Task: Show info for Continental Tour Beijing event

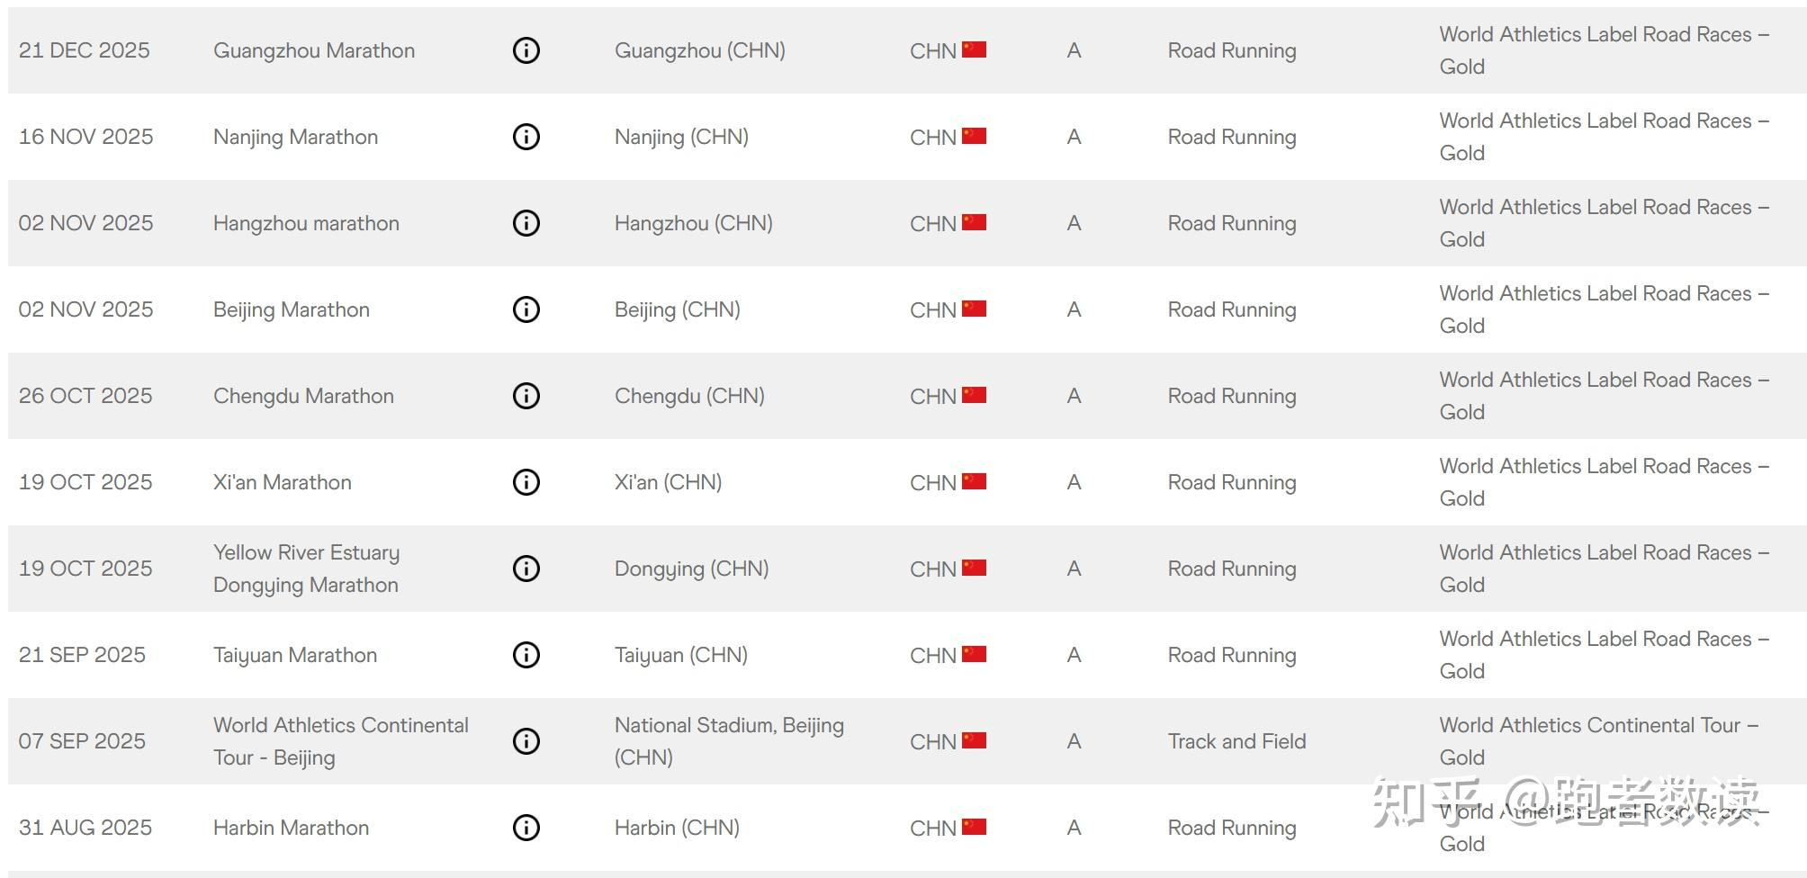Action: [x=526, y=741]
